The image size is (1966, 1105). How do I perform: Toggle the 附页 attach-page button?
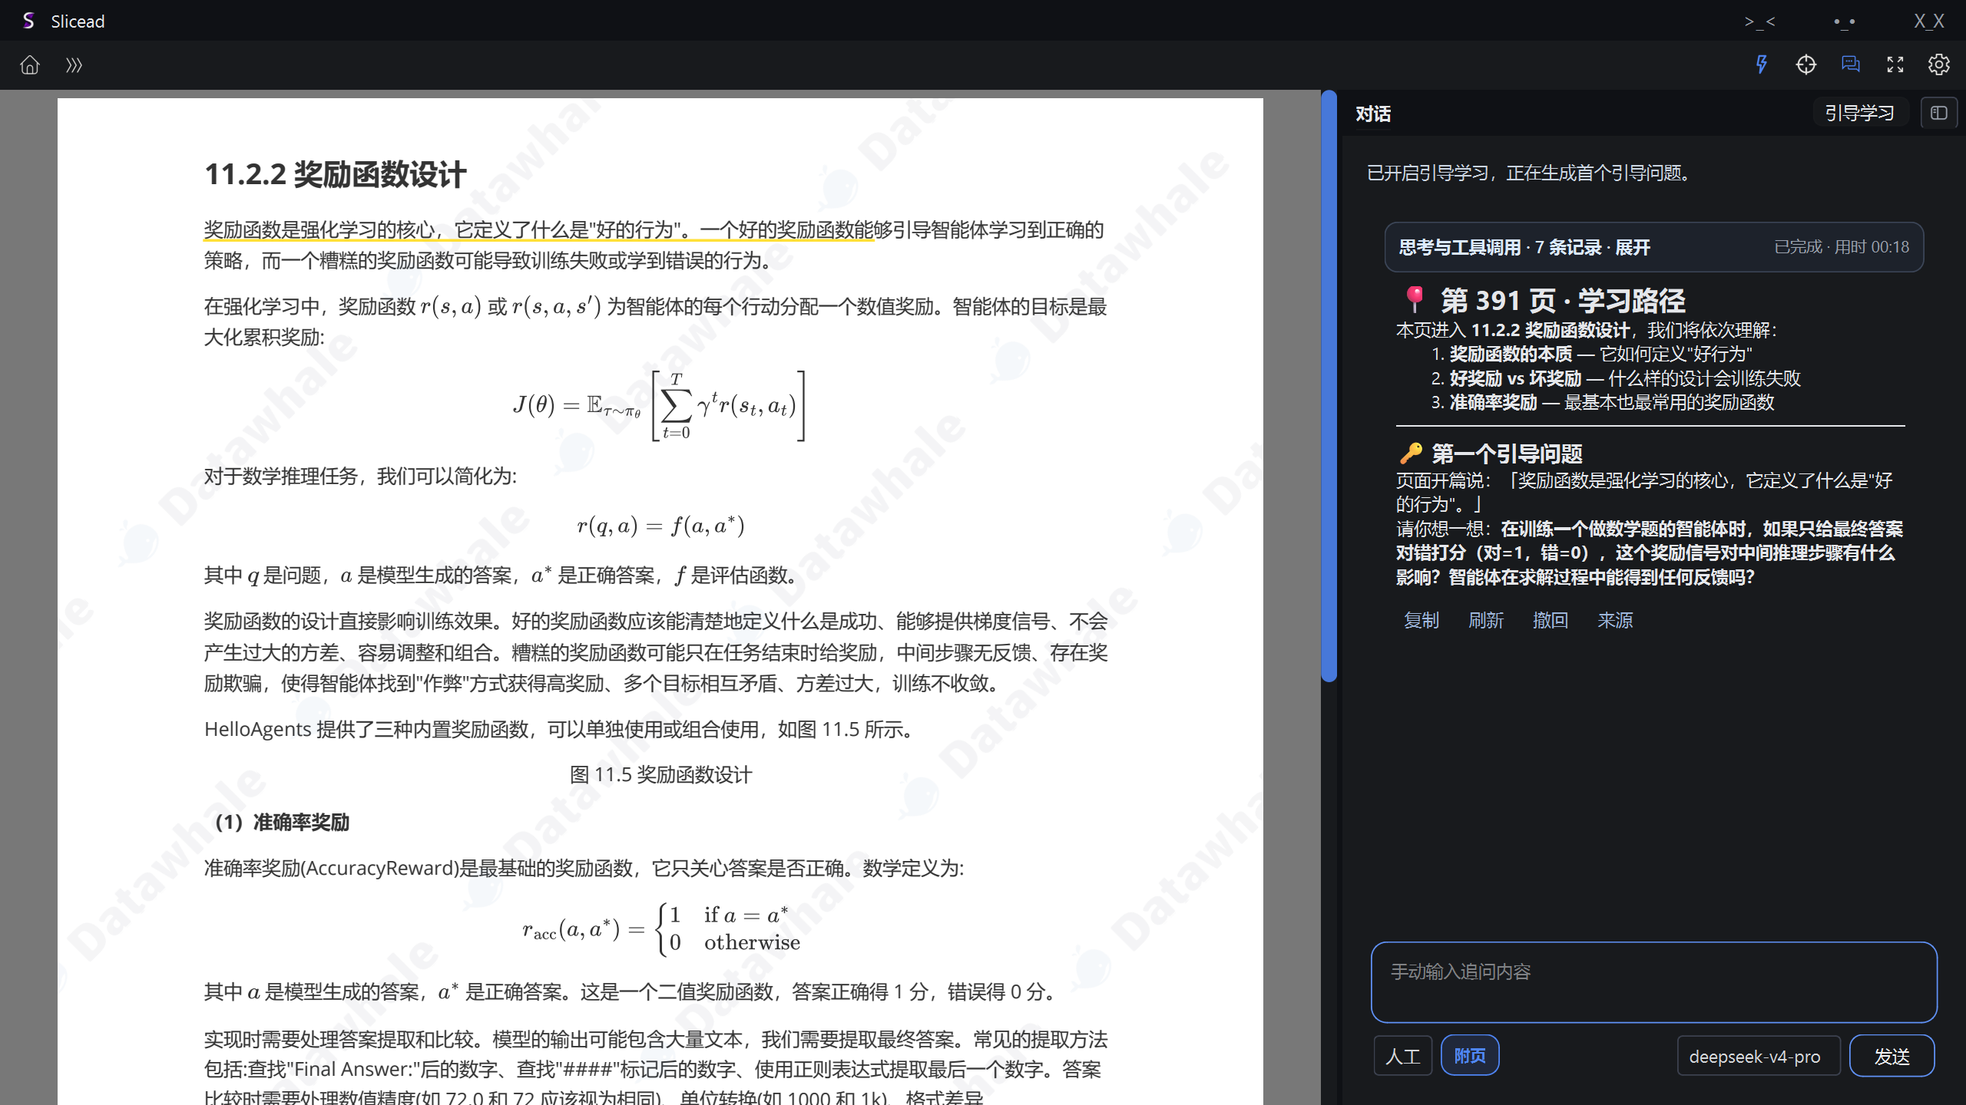pyautogui.click(x=1470, y=1056)
